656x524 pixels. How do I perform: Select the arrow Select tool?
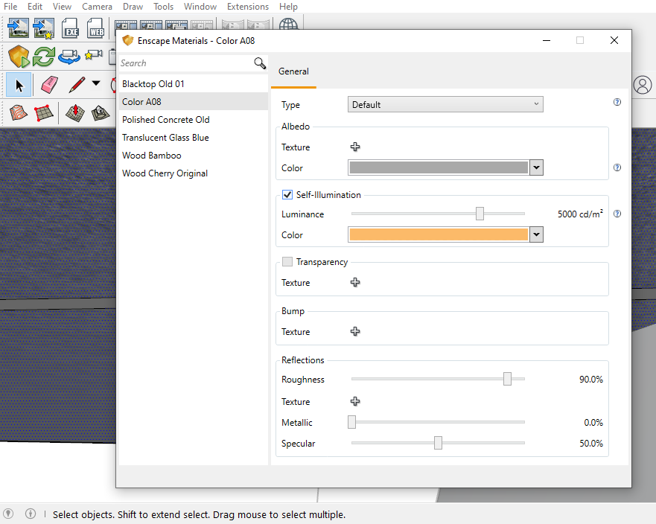click(19, 85)
